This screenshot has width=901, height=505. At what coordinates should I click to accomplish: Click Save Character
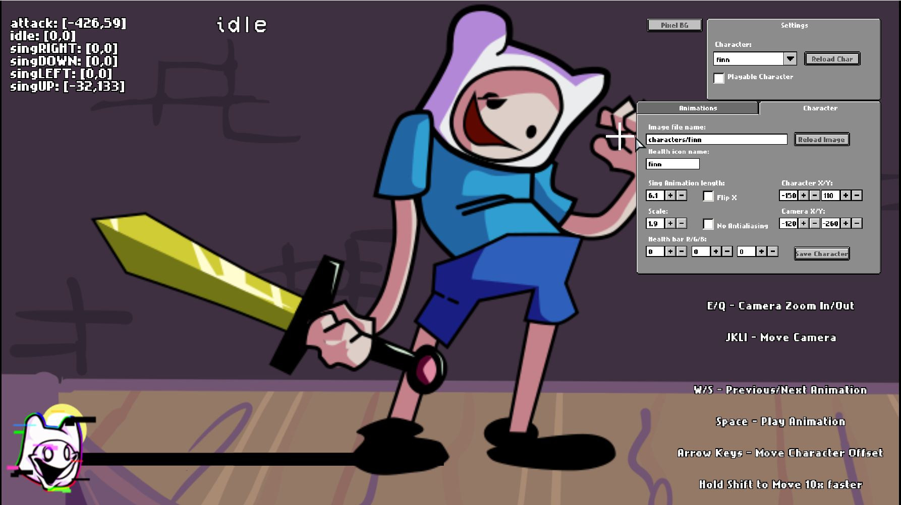click(821, 254)
